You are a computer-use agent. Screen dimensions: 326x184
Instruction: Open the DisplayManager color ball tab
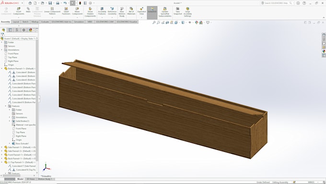(x=30, y=30)
